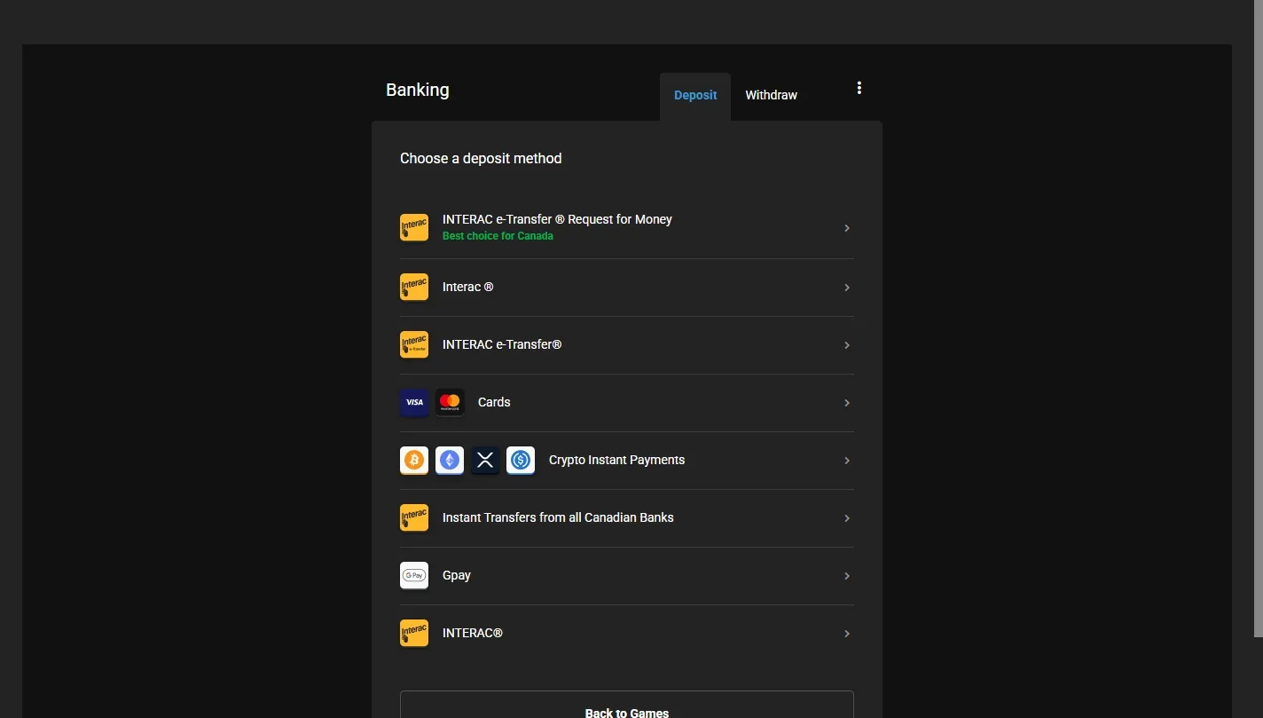Expand the bottom 'INTERAC®' row chevron
The image size is (1263, 718).
(847, 634)
